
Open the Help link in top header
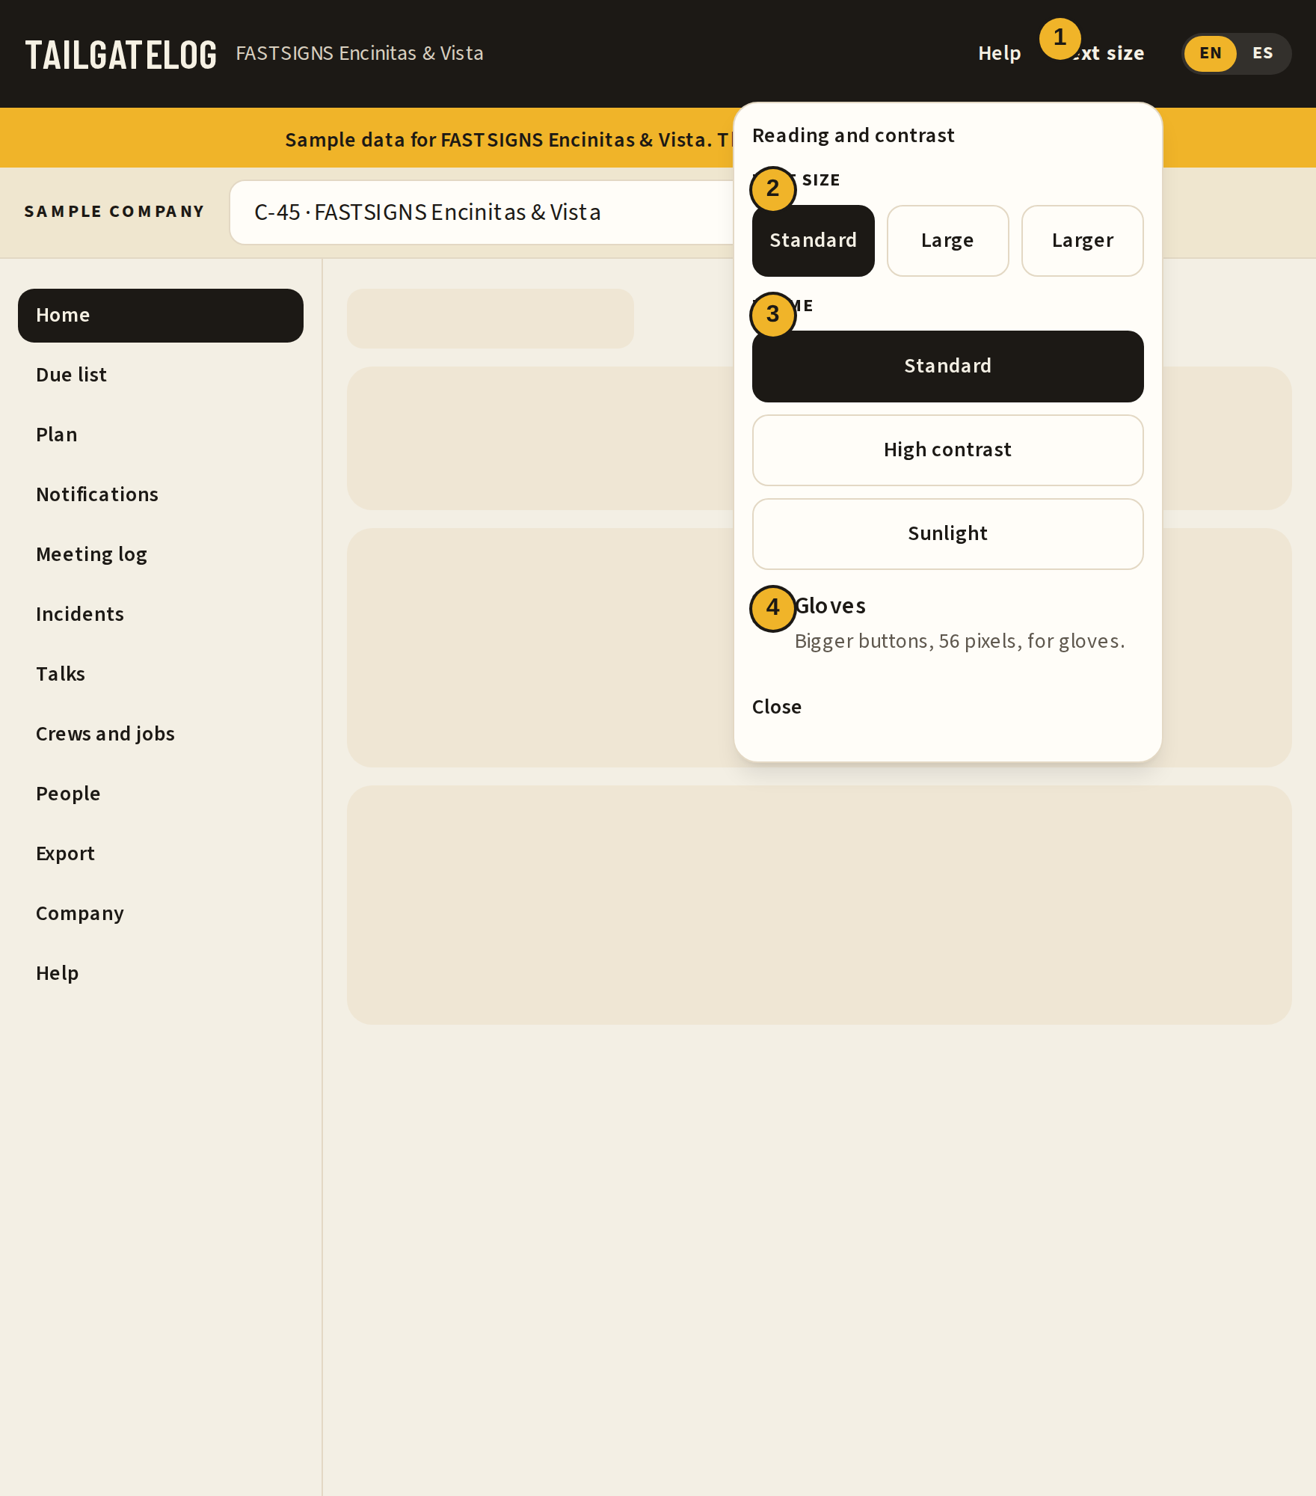999,53
